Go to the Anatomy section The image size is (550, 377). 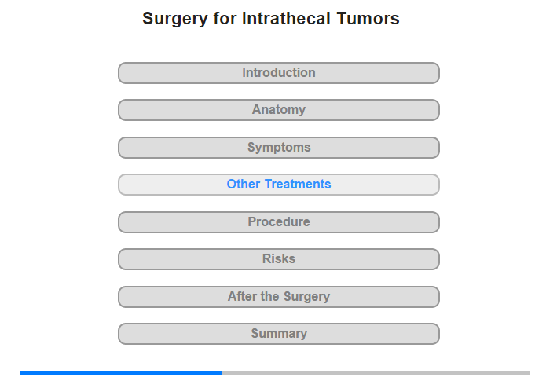click(x=278, y=110)
